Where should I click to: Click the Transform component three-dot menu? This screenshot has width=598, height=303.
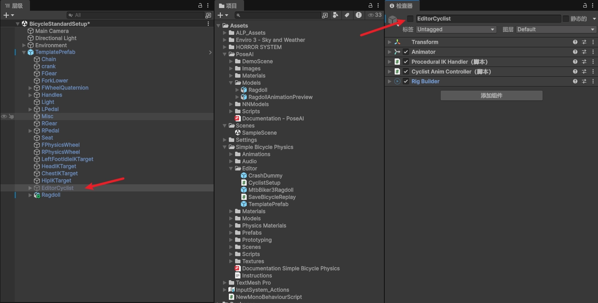point(593,42)
